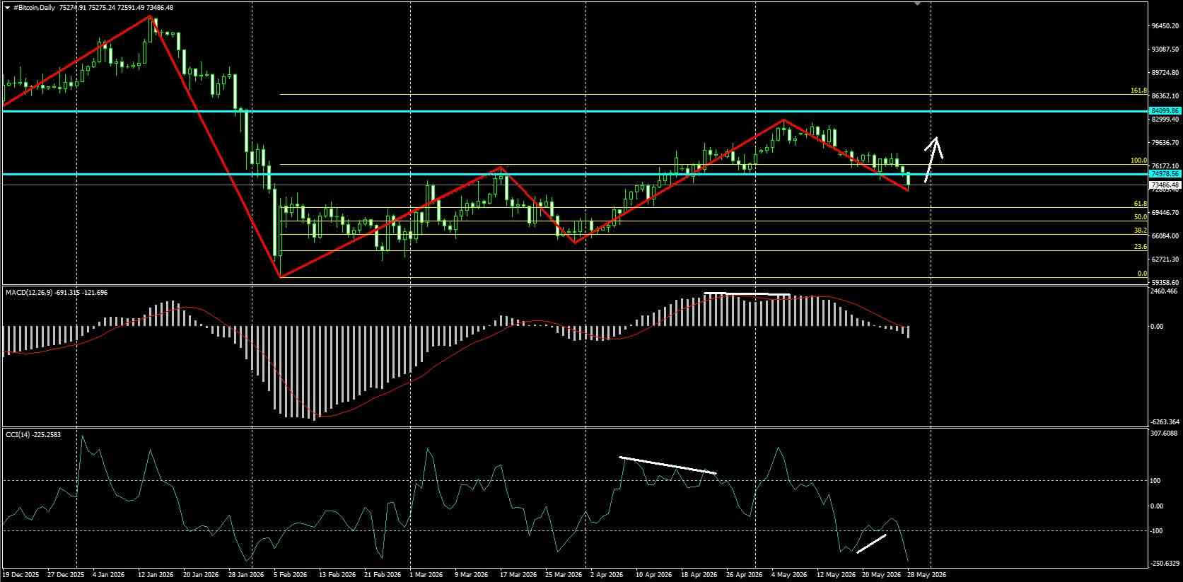
Task: Click the 74978.56 cyan price label
Action: pos(1165,174)
